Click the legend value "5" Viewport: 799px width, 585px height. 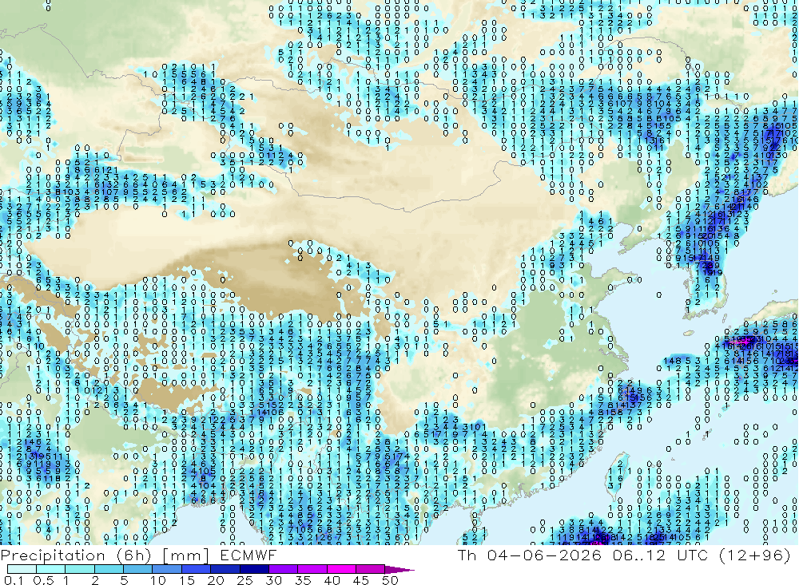point(124,580)
